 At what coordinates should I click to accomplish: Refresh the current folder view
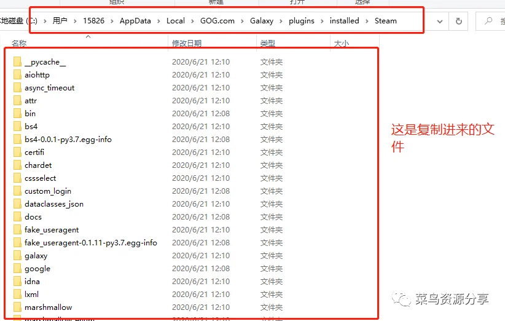click(459, 22)
